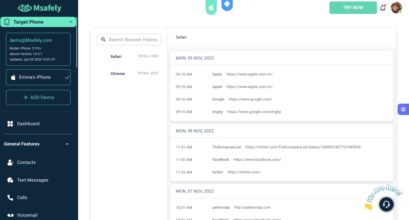Open the first https://www.apple.com.cn/ link
The image size is (409, 220).
(x=249, y=74)
